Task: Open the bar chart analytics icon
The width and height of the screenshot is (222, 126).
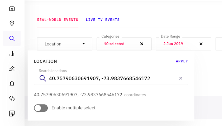Action: click(12, 54)
